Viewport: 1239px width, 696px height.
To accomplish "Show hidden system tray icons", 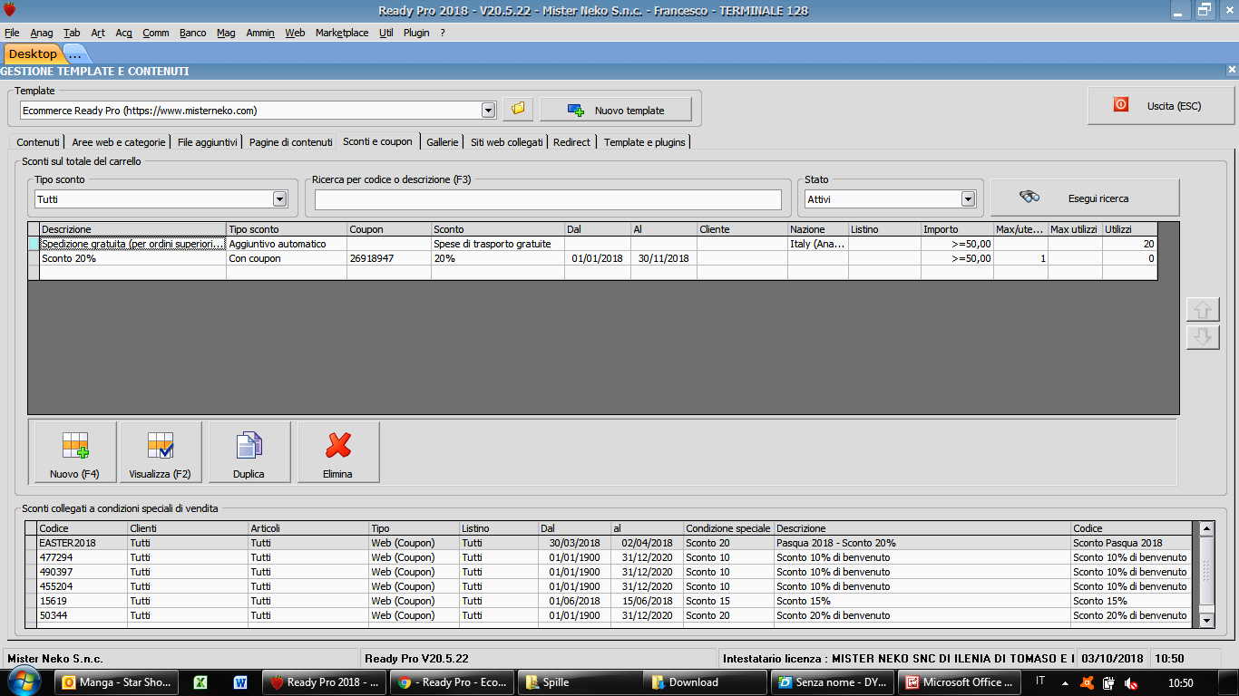I will point(1065,682).
